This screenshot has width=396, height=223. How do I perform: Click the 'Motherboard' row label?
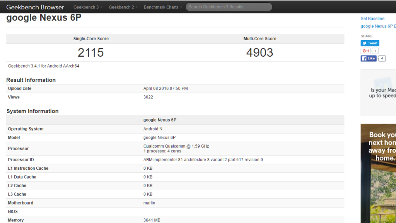pos(20,203)
